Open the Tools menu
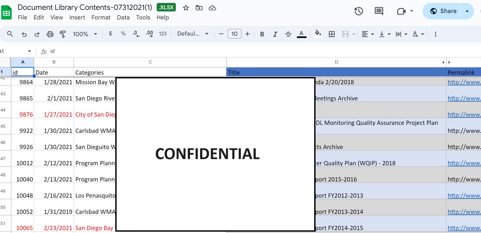 click(x=143, y=18)
